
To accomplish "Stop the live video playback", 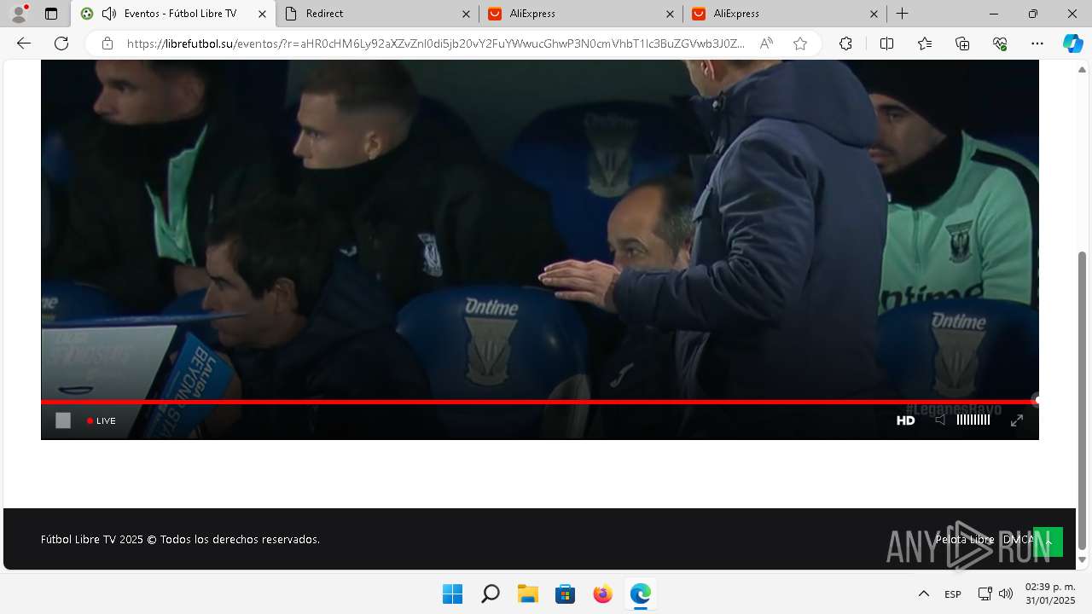I will coord(63,420).
